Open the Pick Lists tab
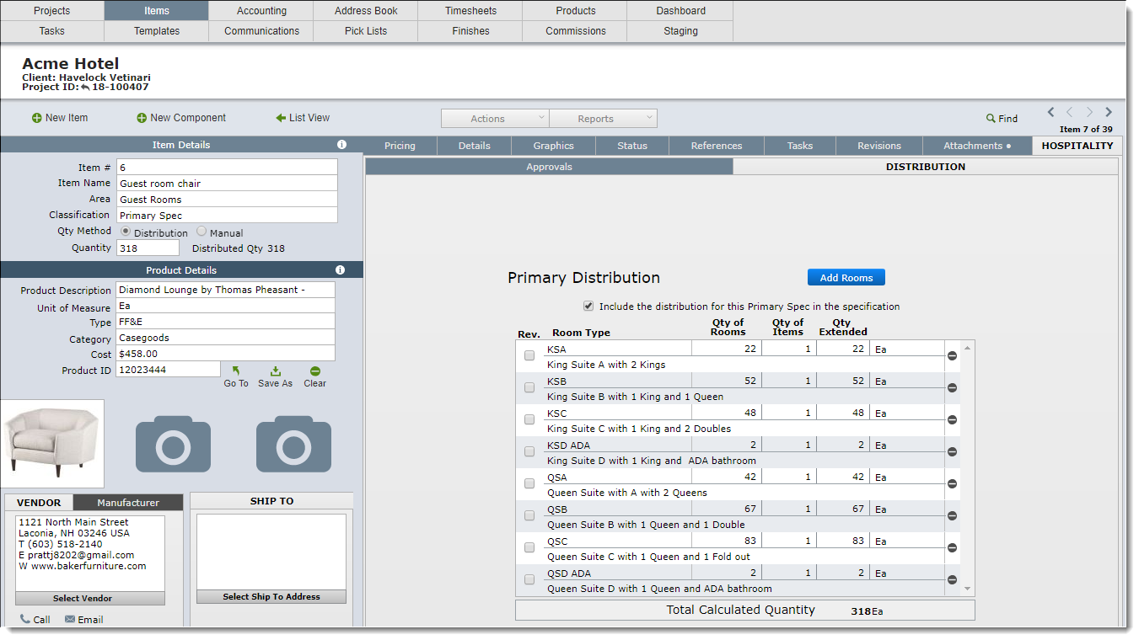The width and height of the screenshot is (1139, 640). [366, 31]
